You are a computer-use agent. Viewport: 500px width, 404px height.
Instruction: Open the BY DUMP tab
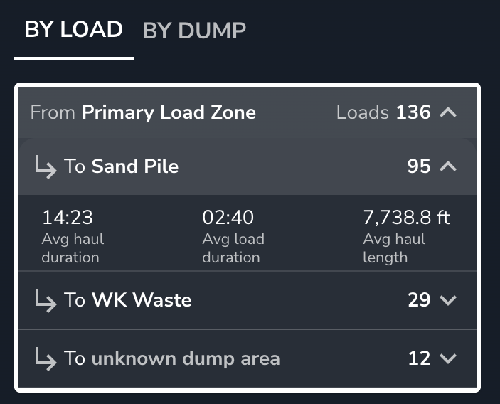(x=194, y=31)
